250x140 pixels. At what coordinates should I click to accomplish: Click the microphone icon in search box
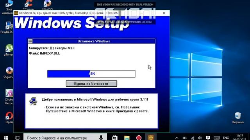tap(101, 137)
